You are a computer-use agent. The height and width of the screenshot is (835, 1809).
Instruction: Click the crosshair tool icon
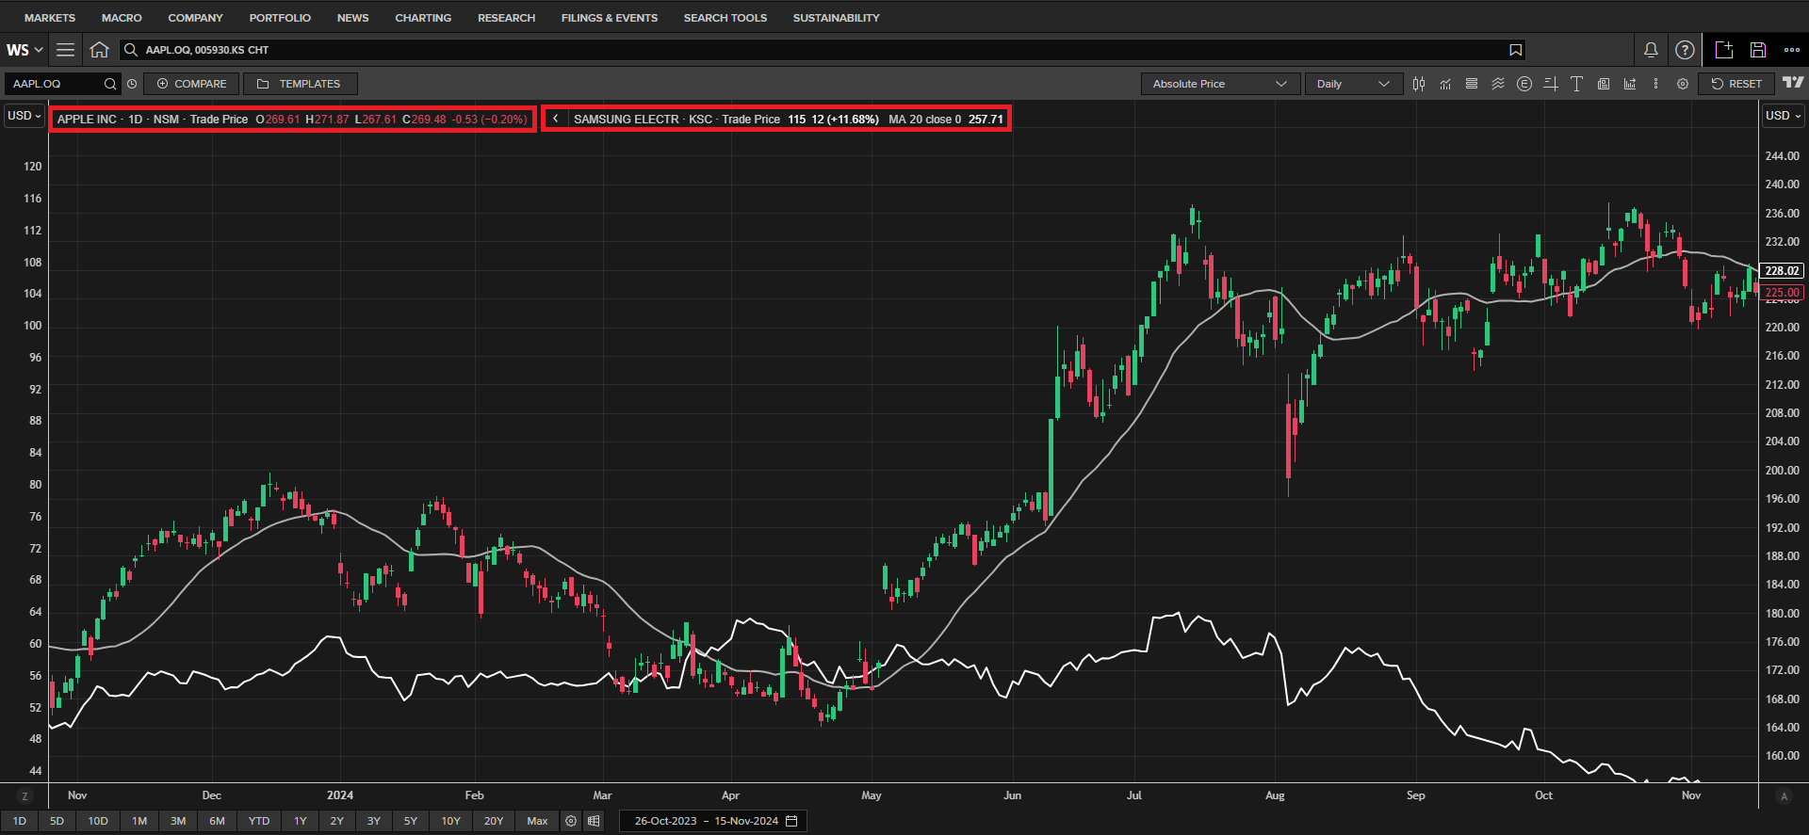(1551, 84)
